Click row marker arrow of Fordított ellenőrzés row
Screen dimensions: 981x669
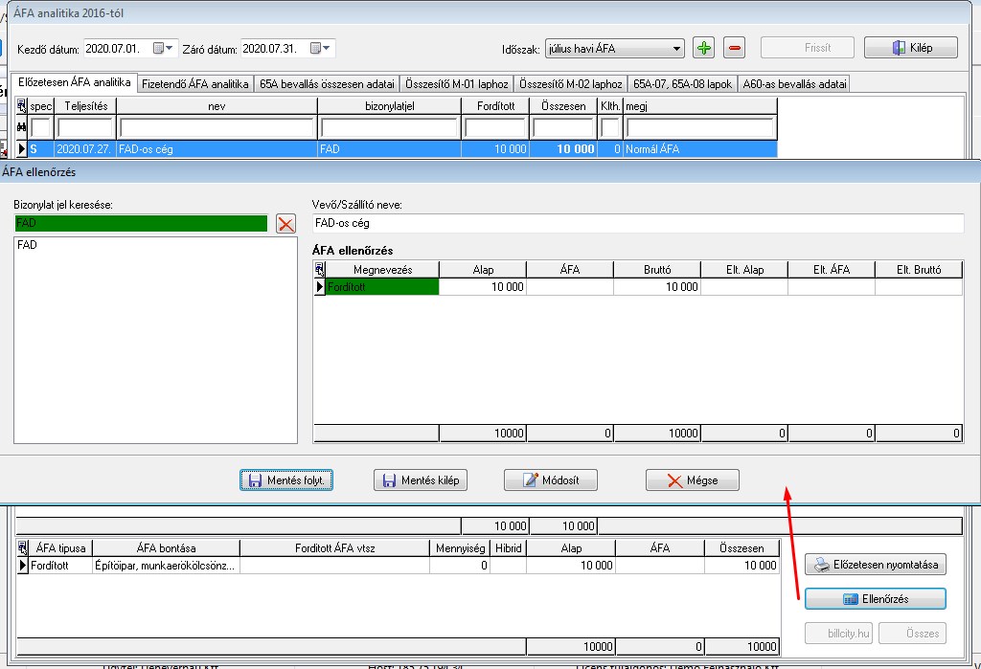pyautogui.click(x=320, y=287)
